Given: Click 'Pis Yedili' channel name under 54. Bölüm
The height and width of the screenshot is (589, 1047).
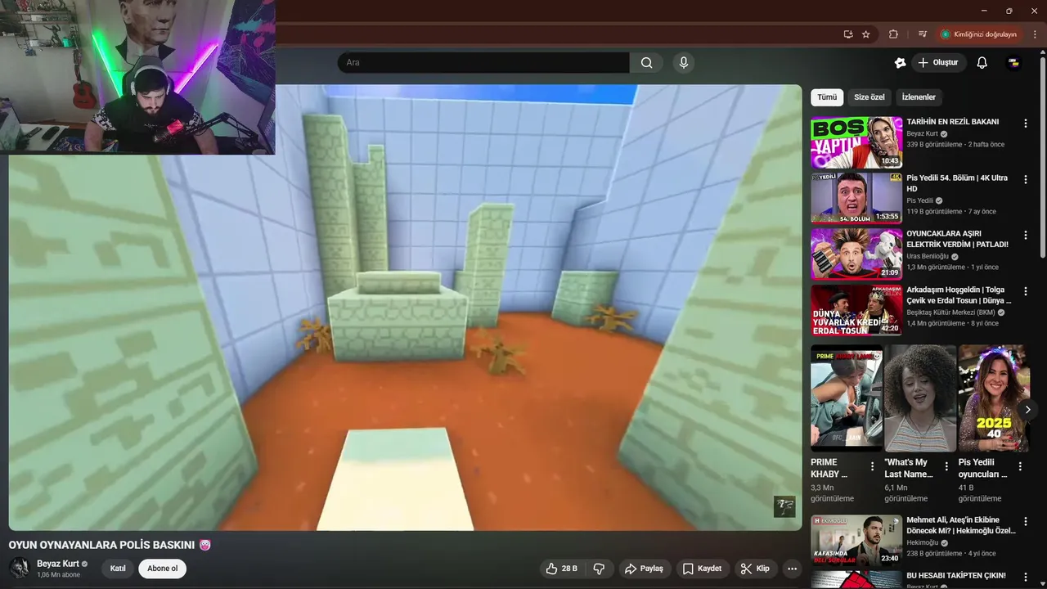Looking at the screenshot, I should coord(919,200).
